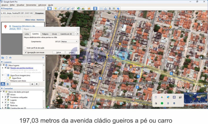Open the Metros units dropdown
Screen dimensions: 208x124
(69, 42)
